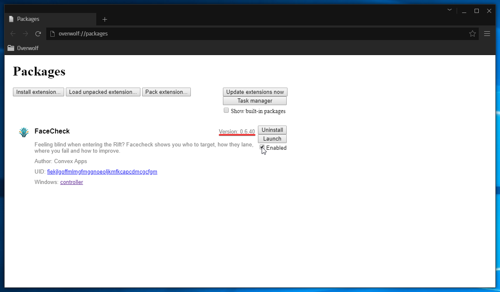Image resolution: width=500 pixels, height=292 pixels.
Task: Click the Version: 0.6.40 text
Action: click(237, 132)
